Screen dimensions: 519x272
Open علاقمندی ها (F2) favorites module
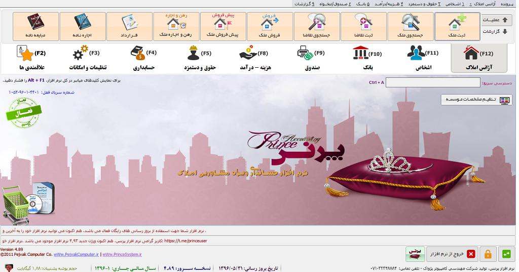click(32, 59)
